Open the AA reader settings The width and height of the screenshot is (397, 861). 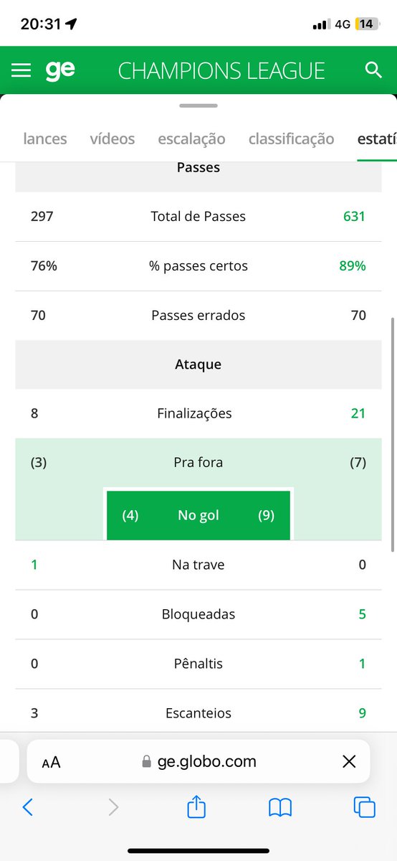click(x=51, y=763)
